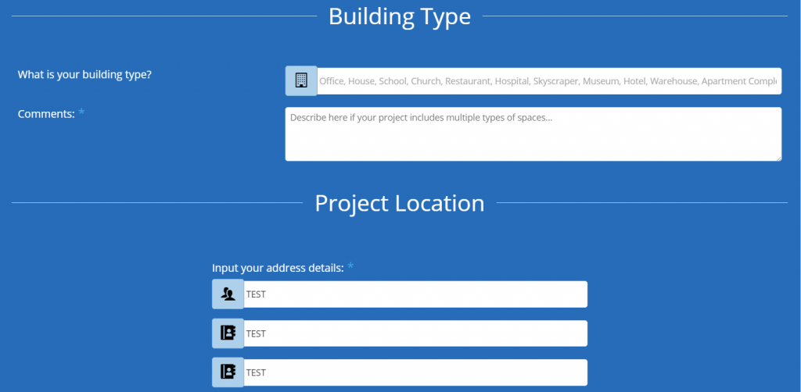Click the building icon beside building type field
This screenshot has width=801, height=392.
pyautogui.click(x=301, y=80)
